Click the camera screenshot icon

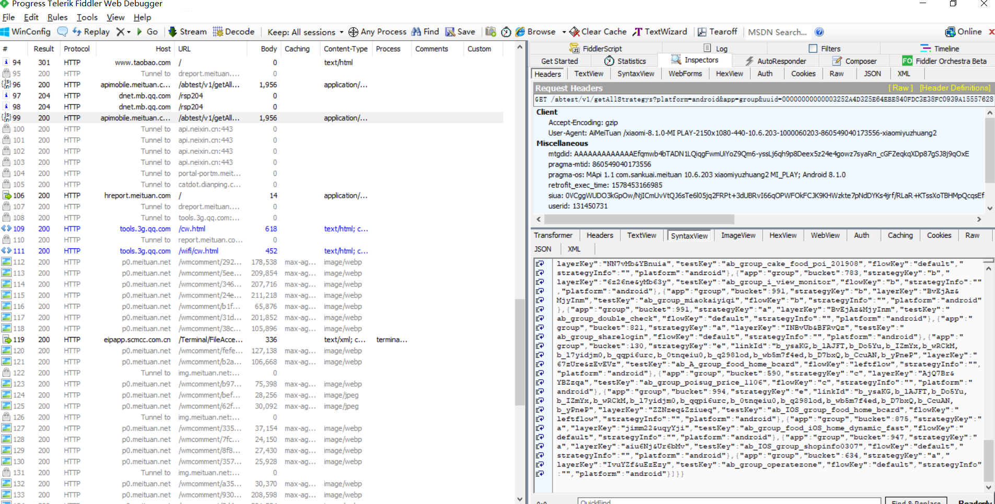pos(490,32)
